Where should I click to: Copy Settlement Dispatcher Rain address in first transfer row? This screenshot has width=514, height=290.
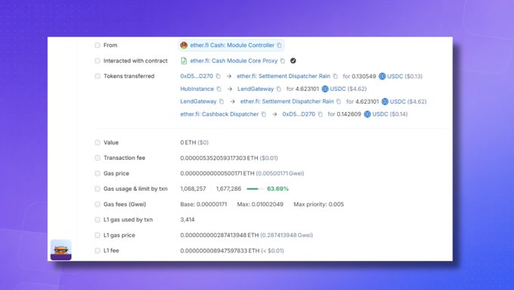pos(336,76)
